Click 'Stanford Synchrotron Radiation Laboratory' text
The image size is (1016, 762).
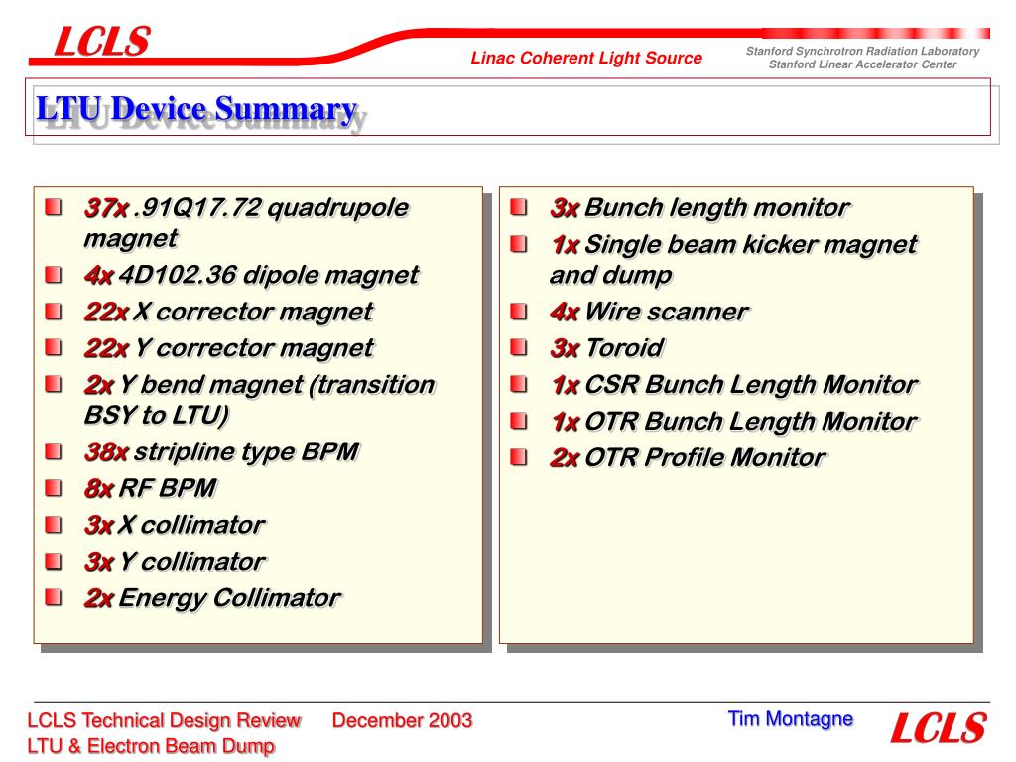(x=862, y=51)
